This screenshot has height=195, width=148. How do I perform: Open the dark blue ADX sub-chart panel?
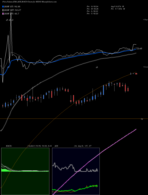pos(76,171)
